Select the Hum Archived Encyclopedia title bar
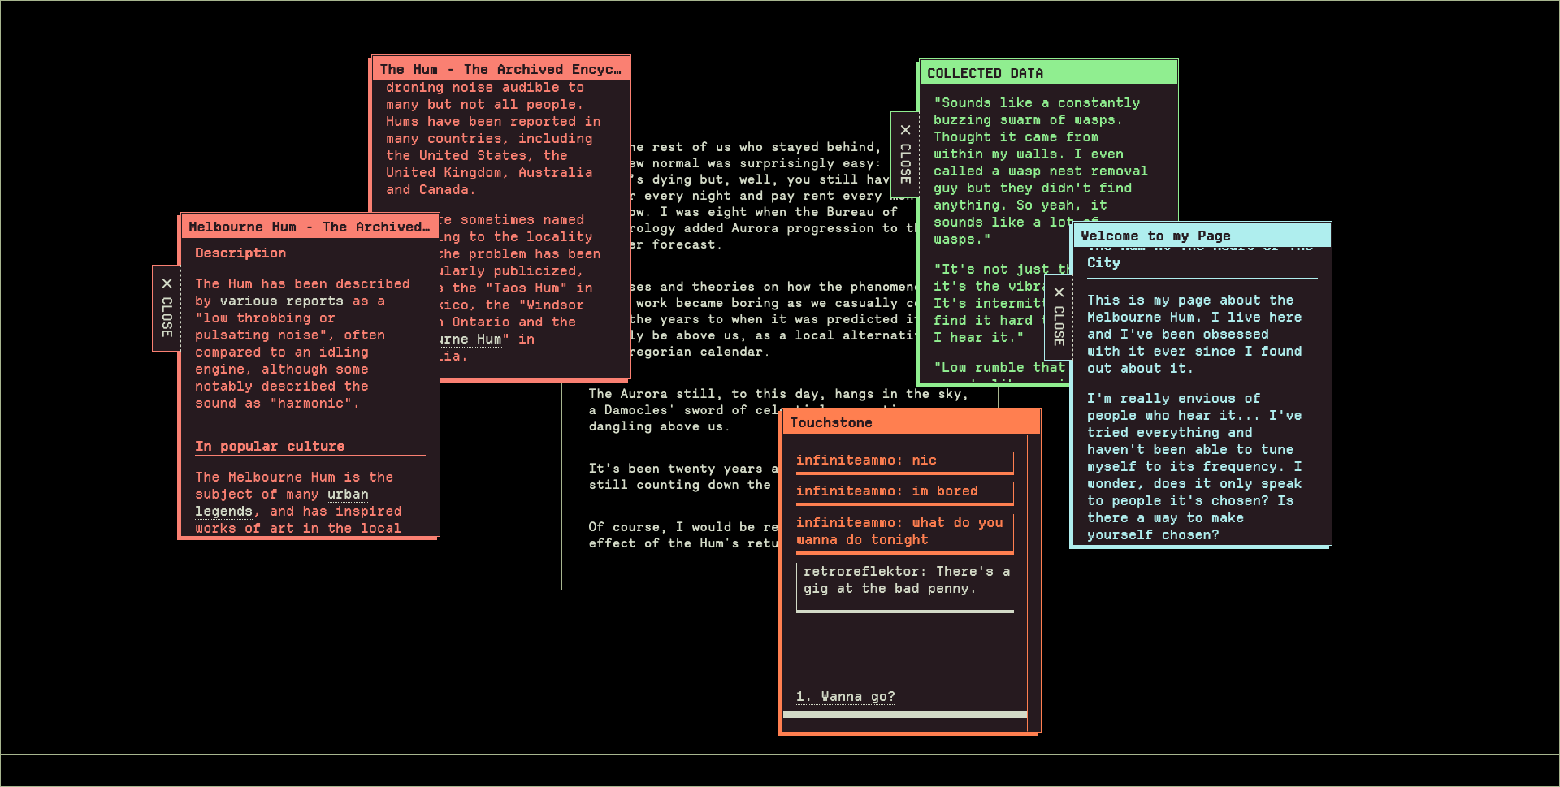 tap(500, 69)
